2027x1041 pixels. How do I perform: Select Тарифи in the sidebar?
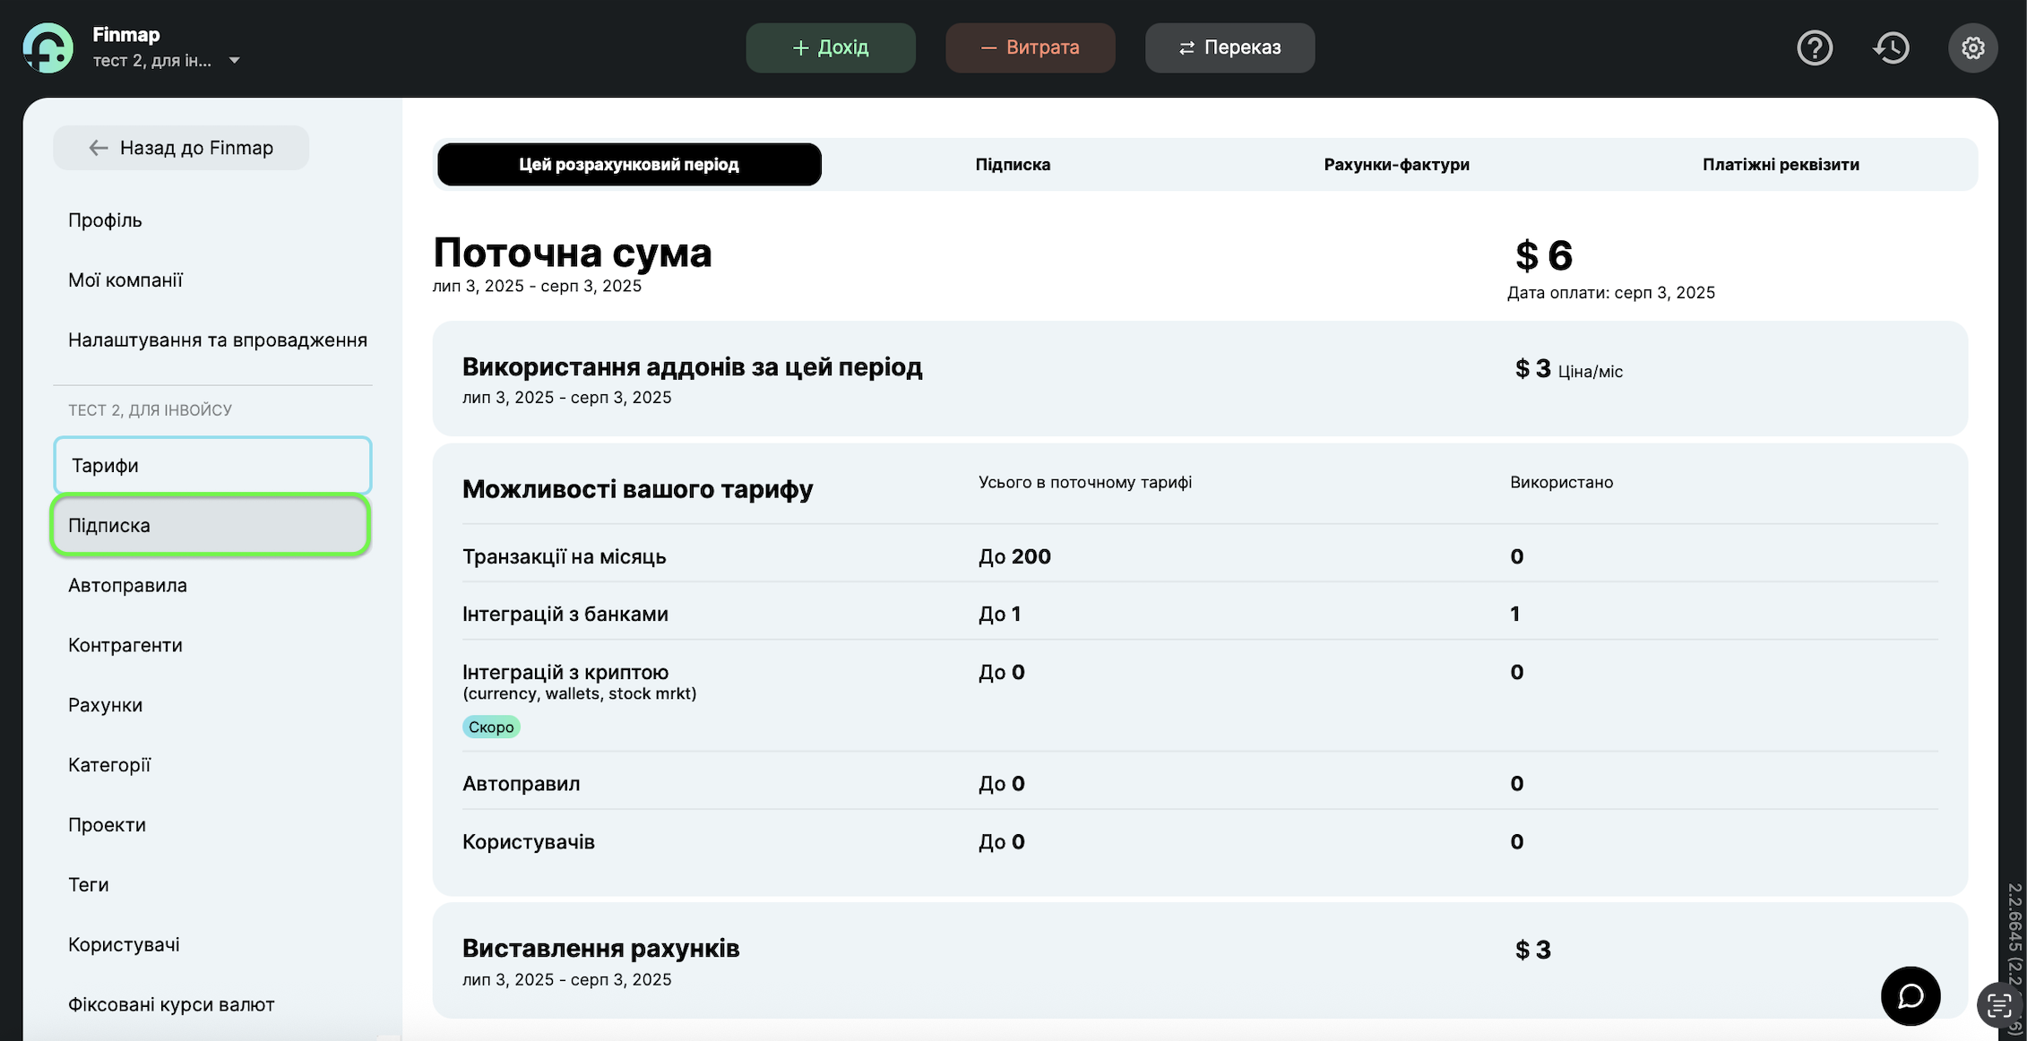[x=212, y=465]
